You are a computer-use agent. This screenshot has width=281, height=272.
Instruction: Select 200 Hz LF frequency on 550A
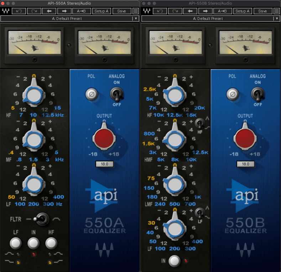click(x=33, y=204)
